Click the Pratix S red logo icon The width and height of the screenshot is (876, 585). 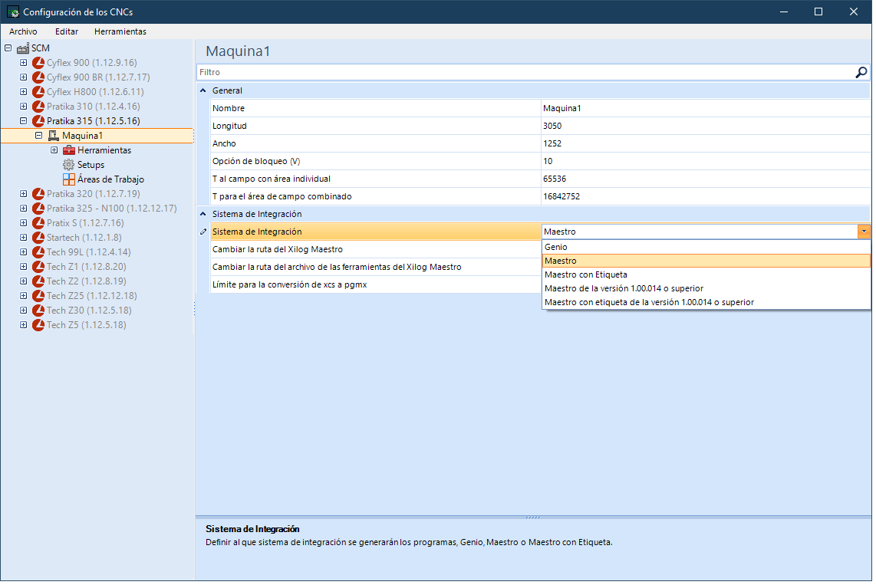[38, 223]
